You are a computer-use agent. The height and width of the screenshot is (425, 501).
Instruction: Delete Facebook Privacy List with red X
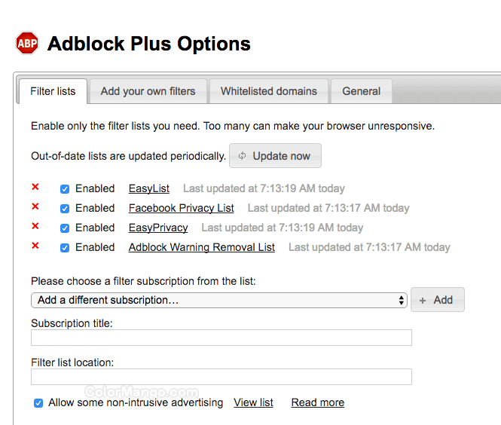pos(35,207)
